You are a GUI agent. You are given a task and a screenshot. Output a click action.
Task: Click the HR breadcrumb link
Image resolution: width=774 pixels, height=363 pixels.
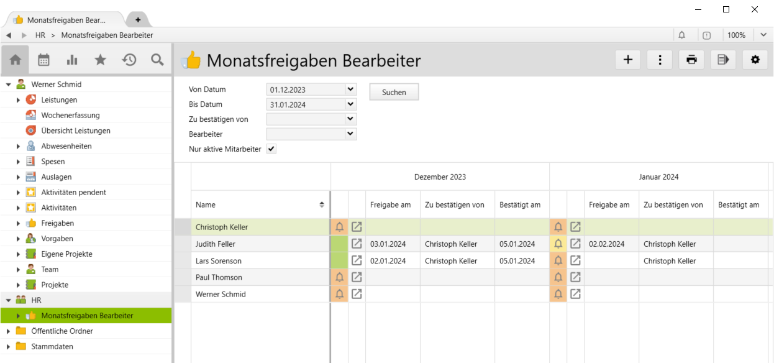click(40, 35)
